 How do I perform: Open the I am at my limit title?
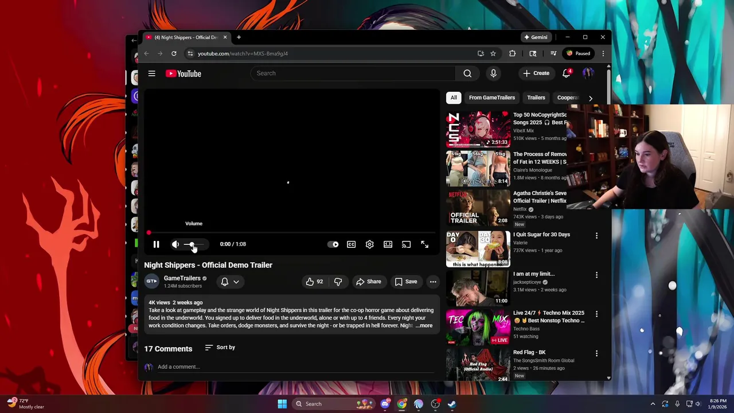[x=534, y=274]
